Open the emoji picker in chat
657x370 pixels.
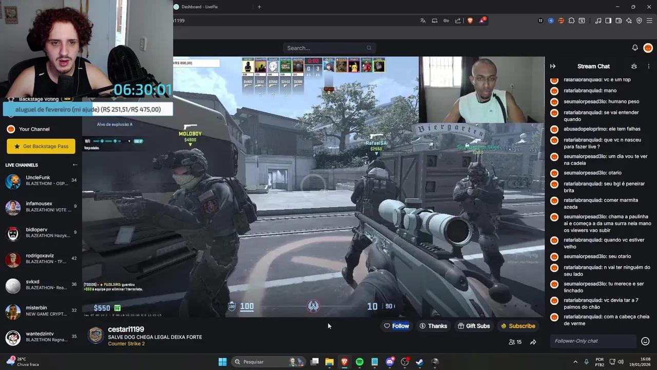click(x=645, y=341)
